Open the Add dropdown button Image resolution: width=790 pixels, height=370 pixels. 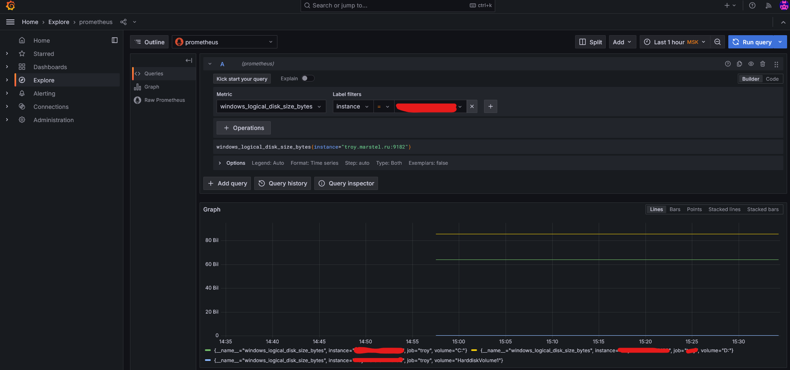click(622, 42)
